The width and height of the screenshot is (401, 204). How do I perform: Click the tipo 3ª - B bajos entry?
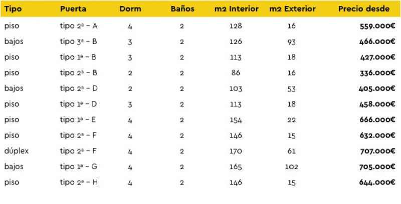[x=78, y=41]
